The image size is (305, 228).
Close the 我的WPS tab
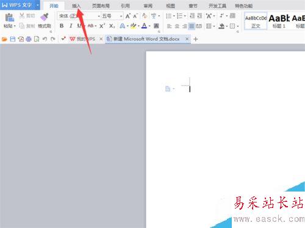pyautogui.click(x=101, y=39)
